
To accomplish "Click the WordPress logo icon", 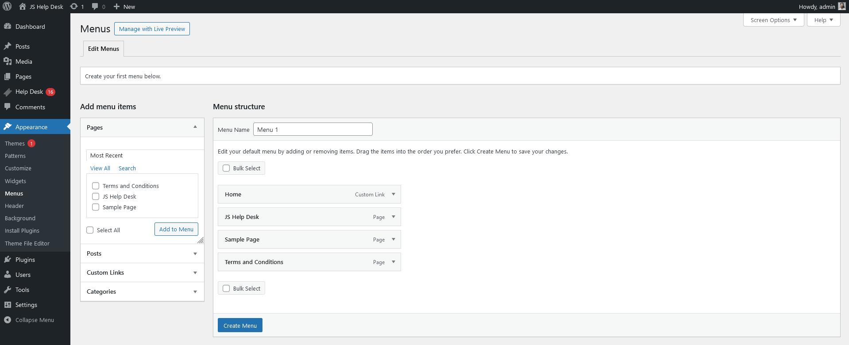I will tap(7, 7).
